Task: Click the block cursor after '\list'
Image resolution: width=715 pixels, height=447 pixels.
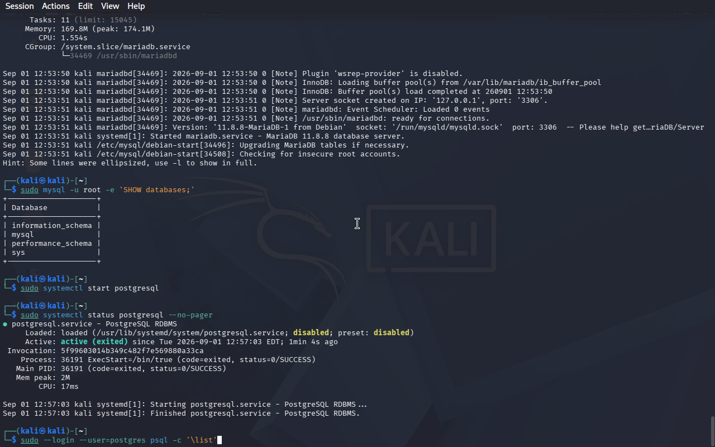Action: (220, 440)
